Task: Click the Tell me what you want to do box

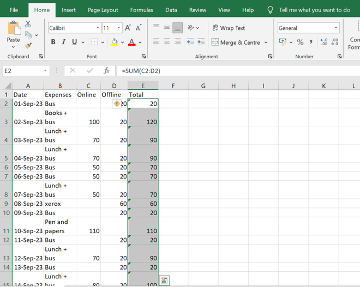Action: tap(315, 10)
